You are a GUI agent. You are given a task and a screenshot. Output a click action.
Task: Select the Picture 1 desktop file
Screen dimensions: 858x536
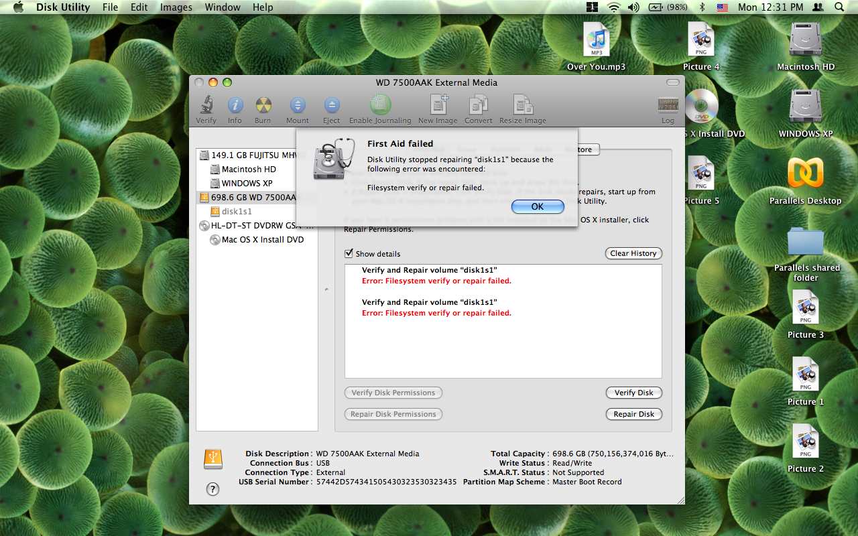[x=806, y=381]
